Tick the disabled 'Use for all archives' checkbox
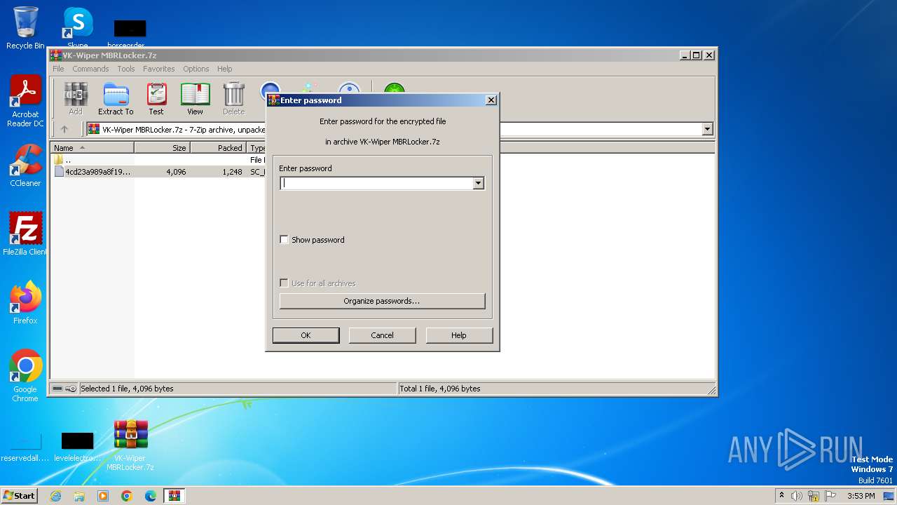897x505 pixels. (284, 283)
